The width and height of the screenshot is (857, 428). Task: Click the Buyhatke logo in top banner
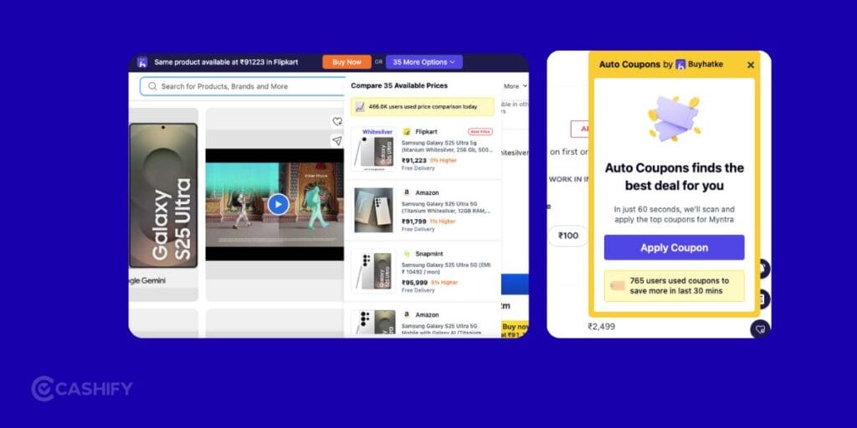tap(142, 62)
